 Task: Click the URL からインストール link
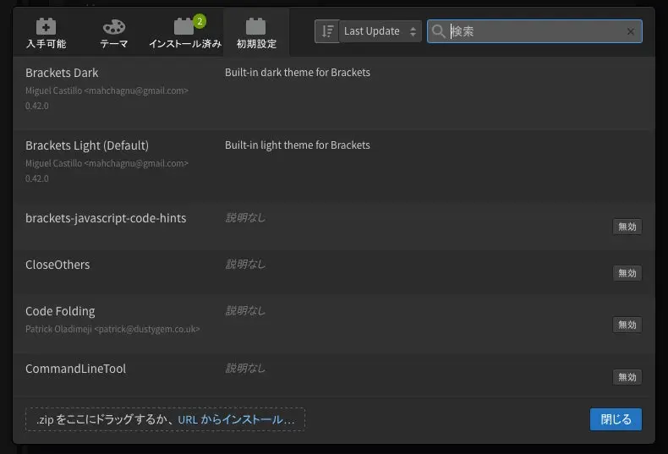[x=236, y=419]
